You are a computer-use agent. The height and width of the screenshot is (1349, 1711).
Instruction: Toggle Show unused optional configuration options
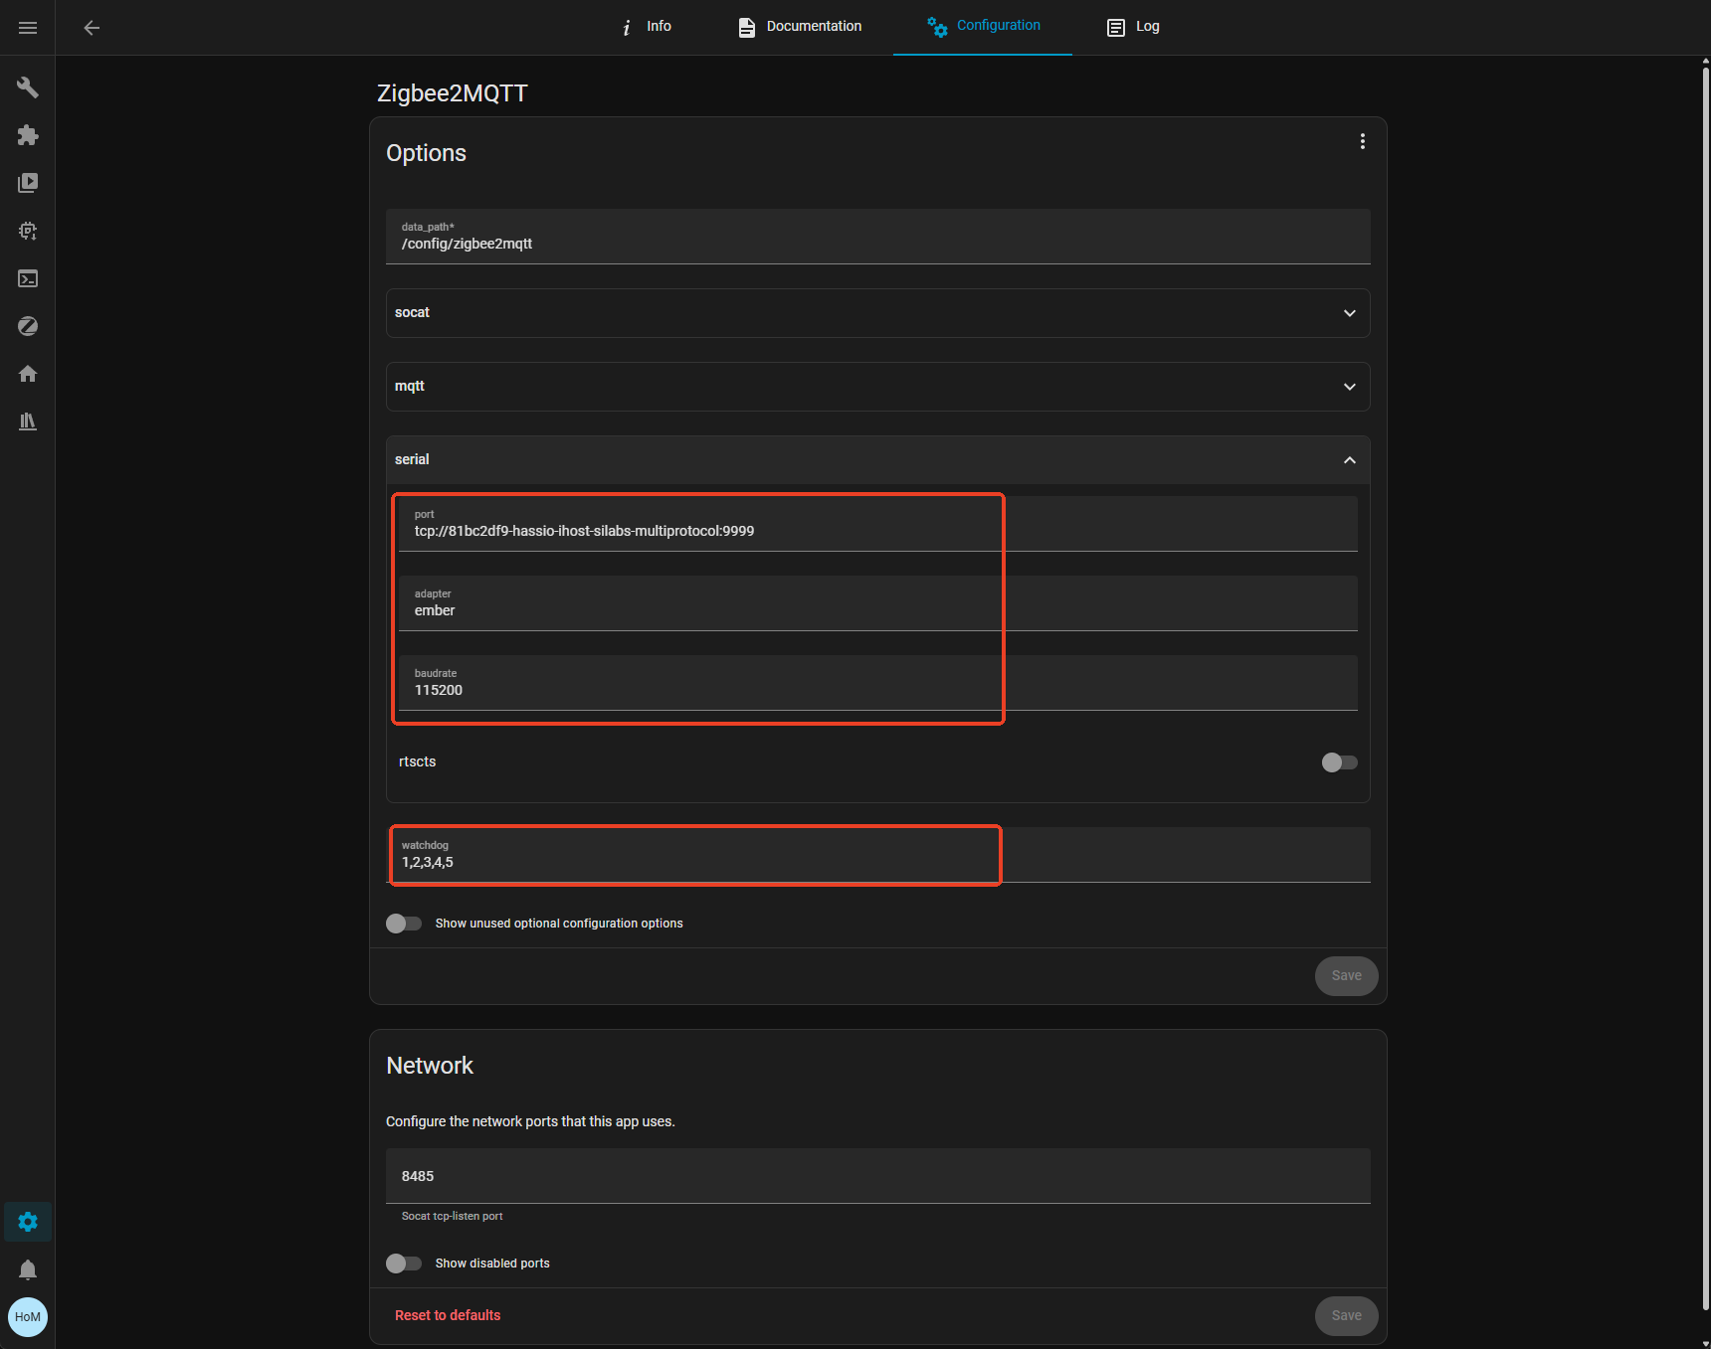click(x=404, y=924)
